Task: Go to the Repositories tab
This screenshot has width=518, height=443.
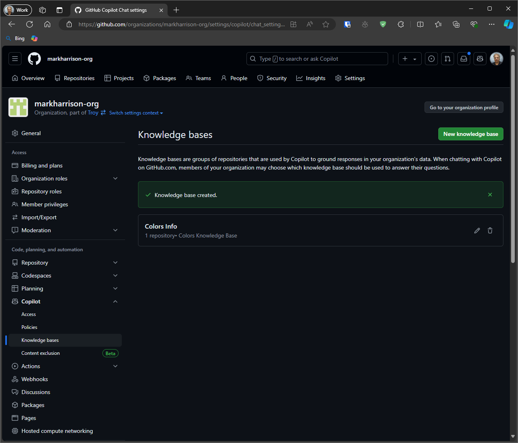Action: click(x=75, y=78)
